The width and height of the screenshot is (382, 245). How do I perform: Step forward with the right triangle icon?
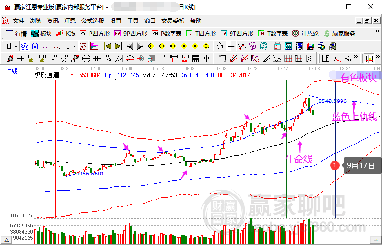click(141, 46)
